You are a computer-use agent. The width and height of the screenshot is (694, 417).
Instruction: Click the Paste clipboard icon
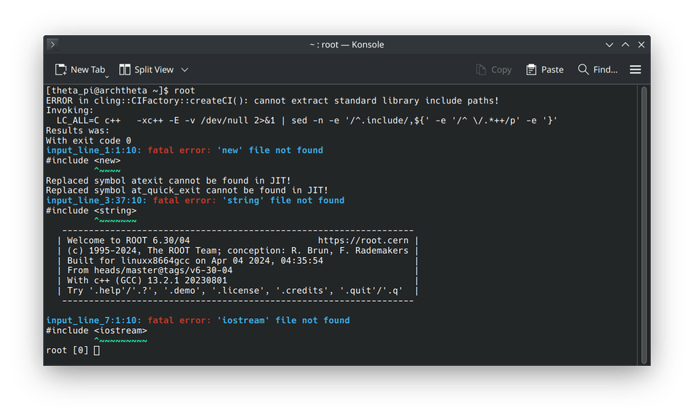(x=531, y=70)
